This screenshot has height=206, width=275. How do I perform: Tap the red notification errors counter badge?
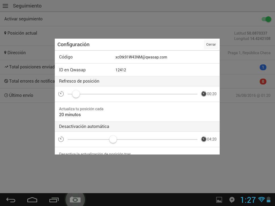click(263, 82)
